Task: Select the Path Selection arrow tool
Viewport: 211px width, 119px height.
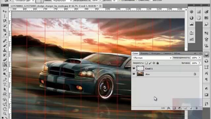Action: point(5,89)
